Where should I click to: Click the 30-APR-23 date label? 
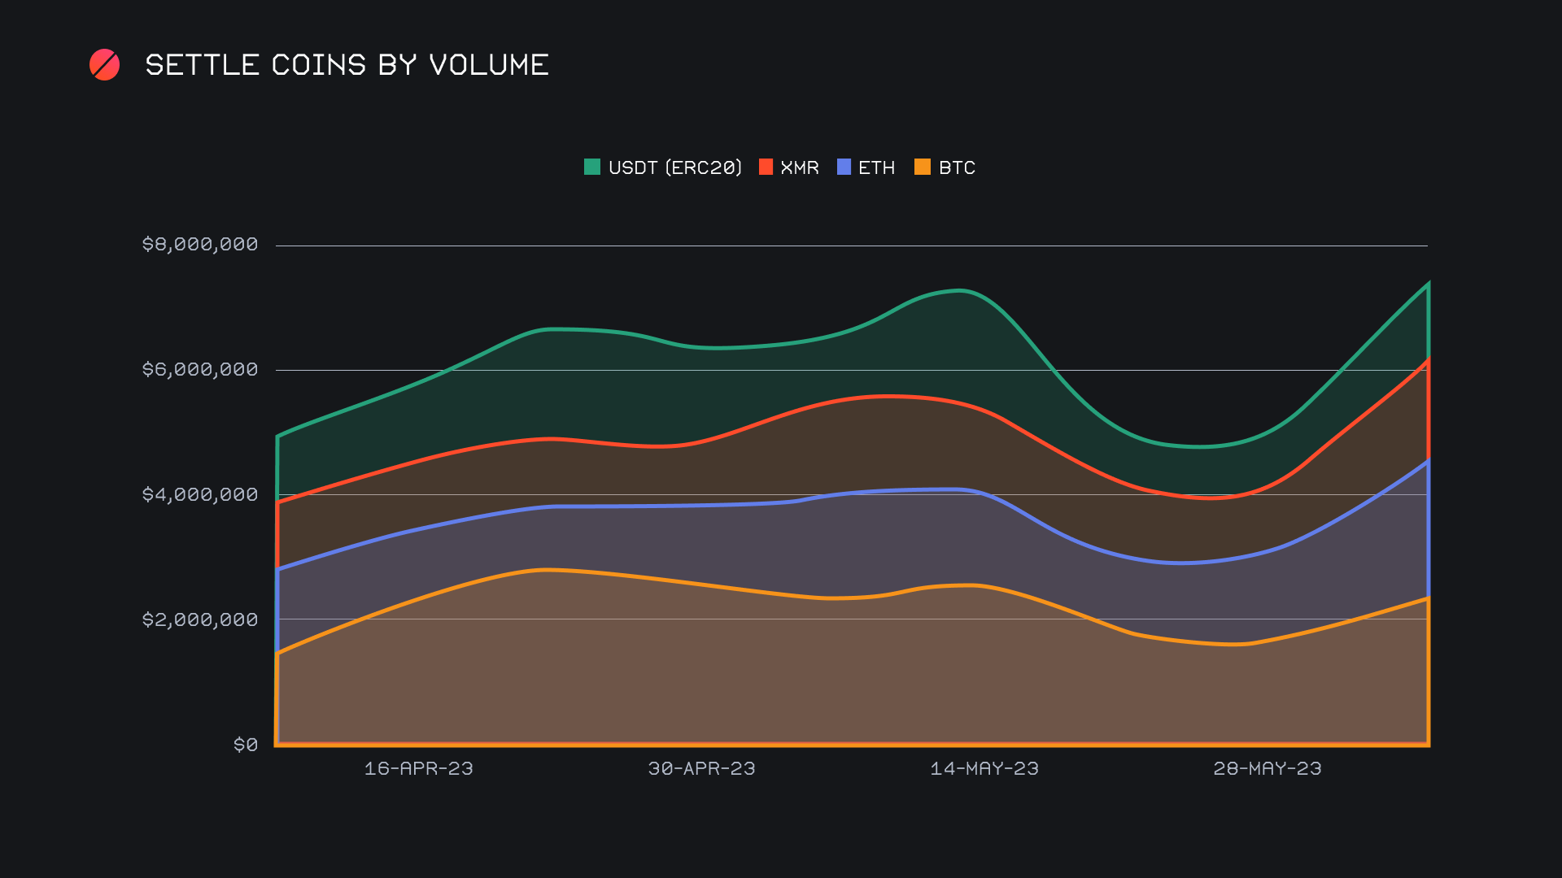701,769
